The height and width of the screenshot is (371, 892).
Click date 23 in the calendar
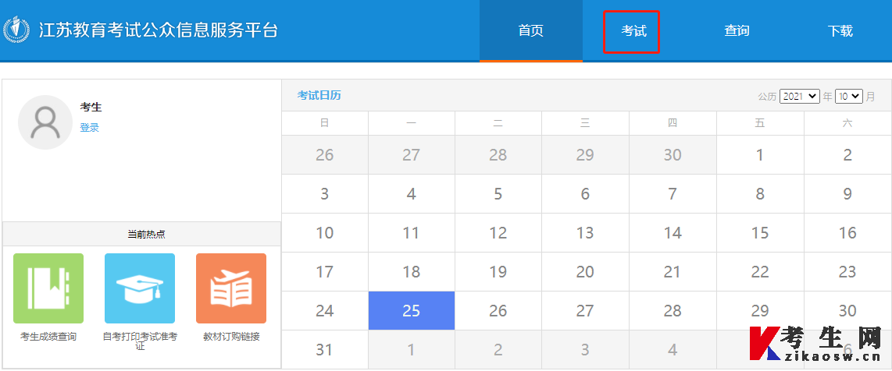click(x=847, y=272)
